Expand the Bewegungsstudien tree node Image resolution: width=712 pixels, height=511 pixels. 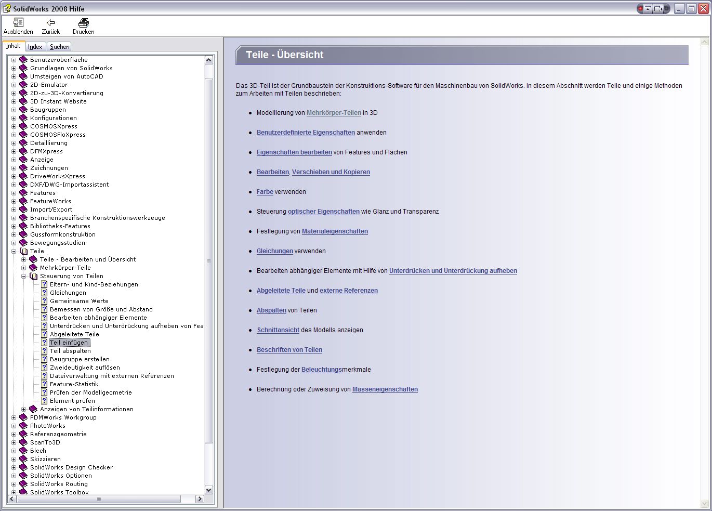14,243
